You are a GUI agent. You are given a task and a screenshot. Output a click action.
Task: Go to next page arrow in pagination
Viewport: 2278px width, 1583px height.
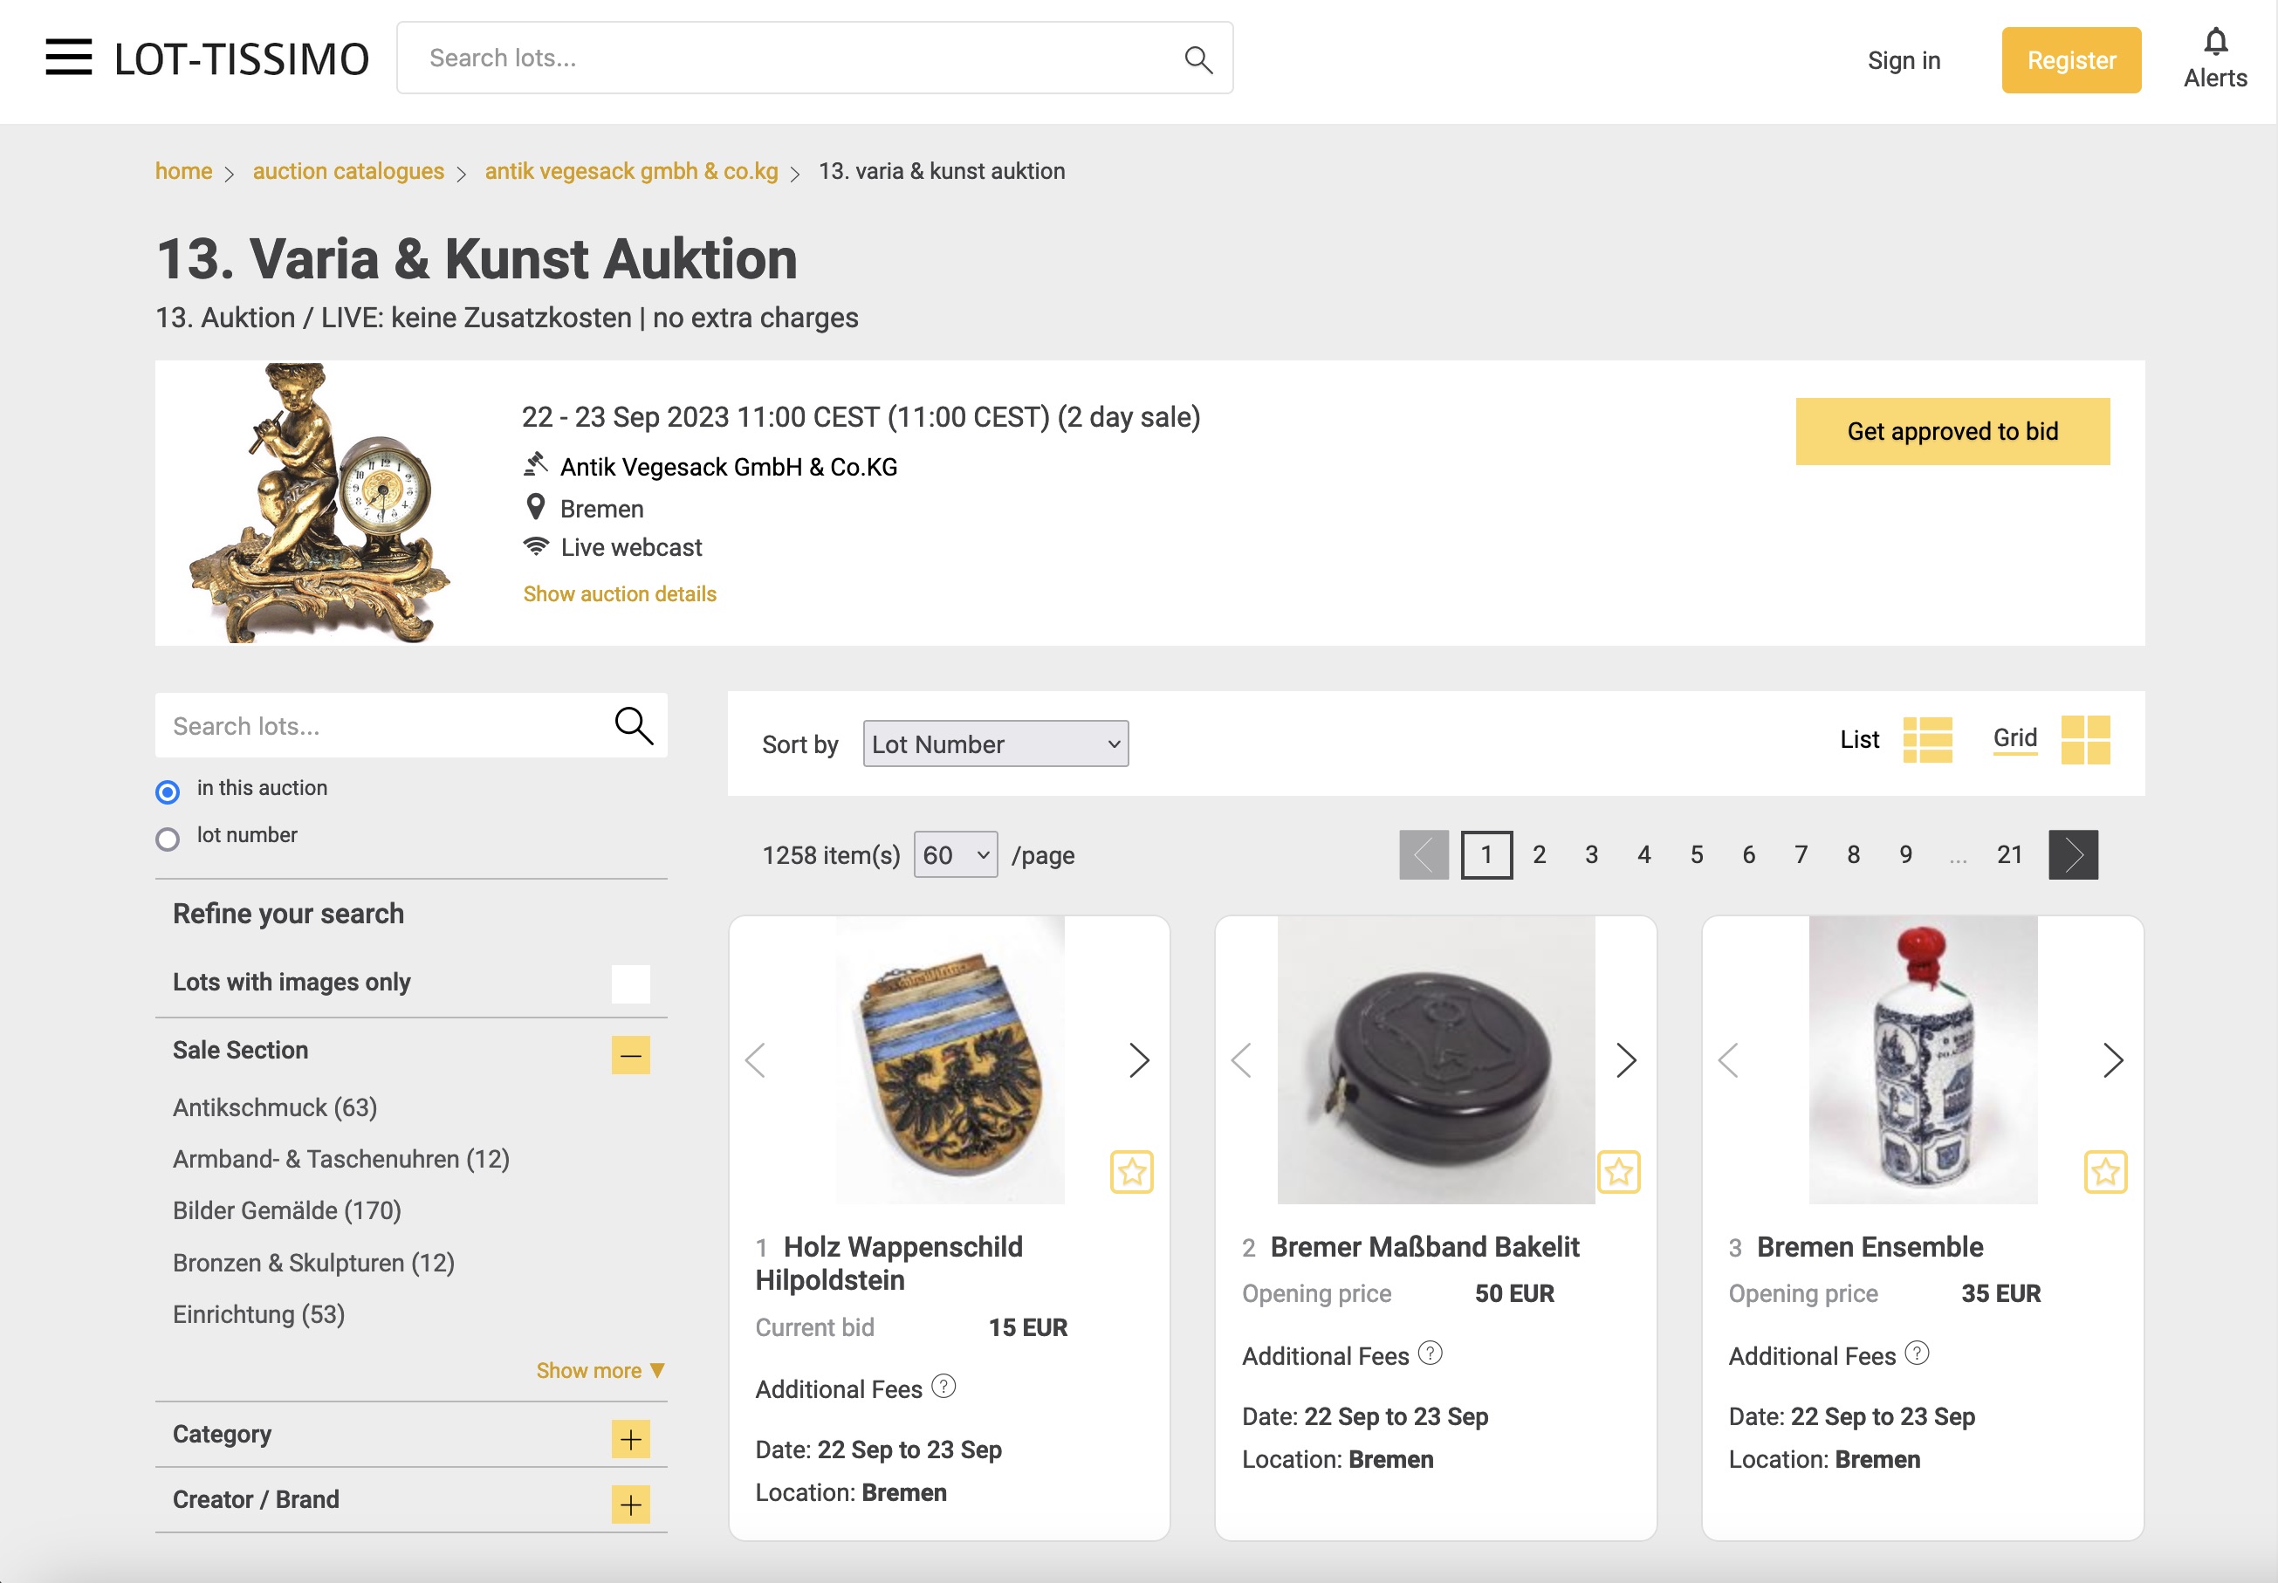(x=2073, y=854)
